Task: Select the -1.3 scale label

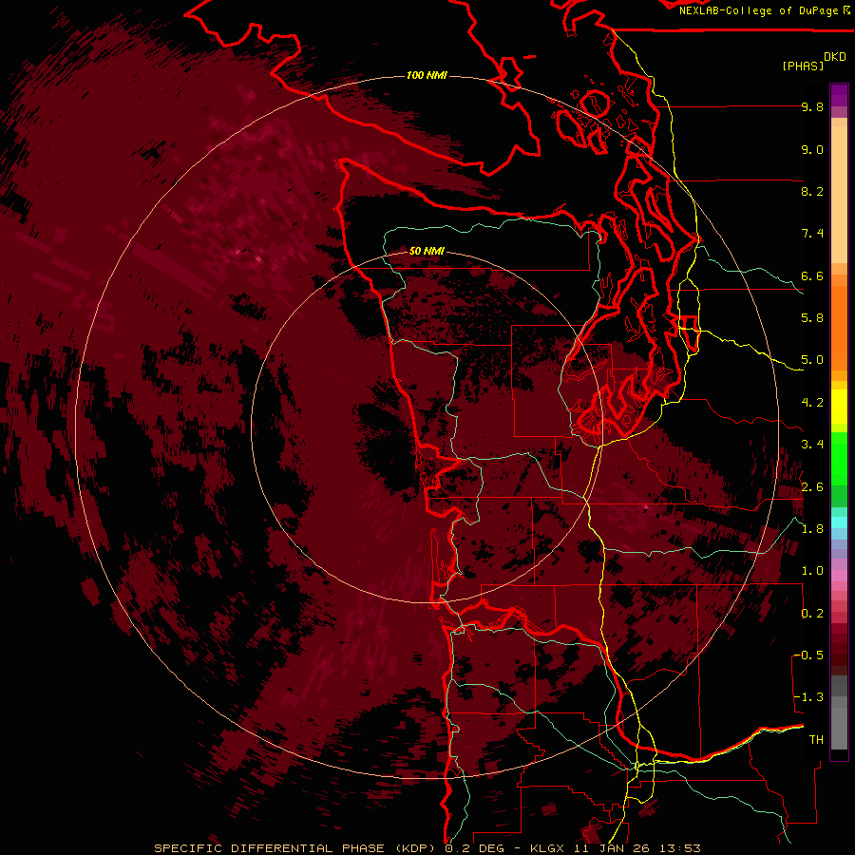Action: point(808,697)
